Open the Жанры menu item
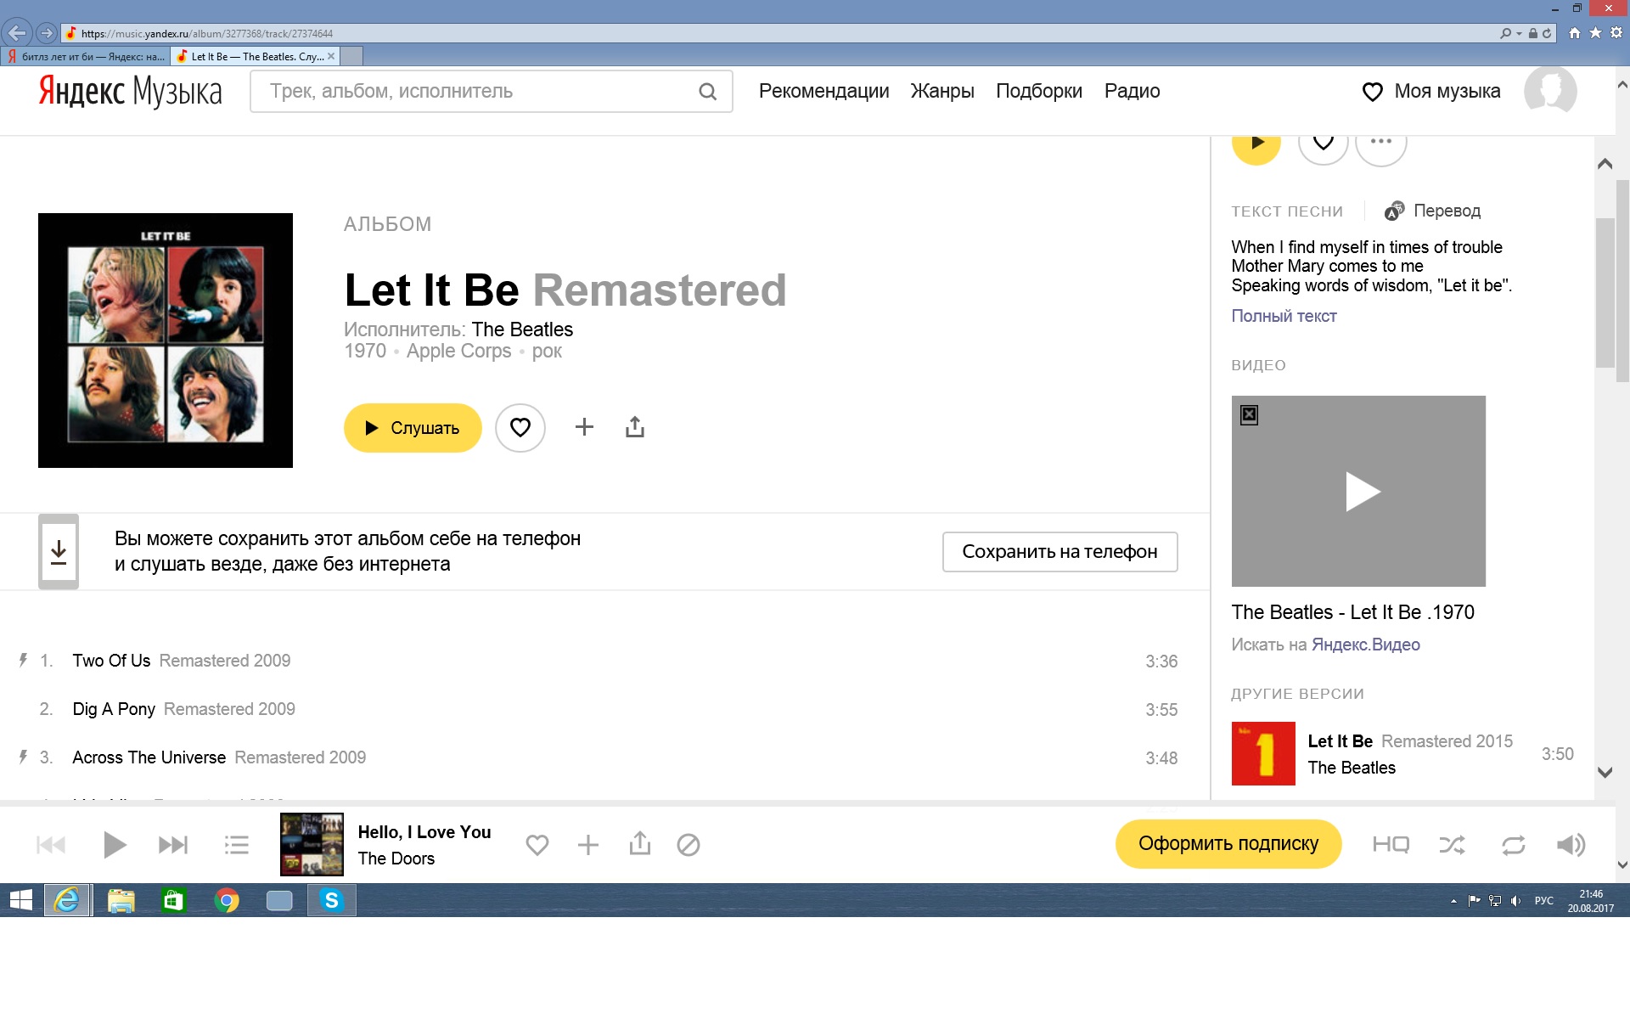Screen dimensions: 1630x1019 pyautogui.click(x=942, y=91)
